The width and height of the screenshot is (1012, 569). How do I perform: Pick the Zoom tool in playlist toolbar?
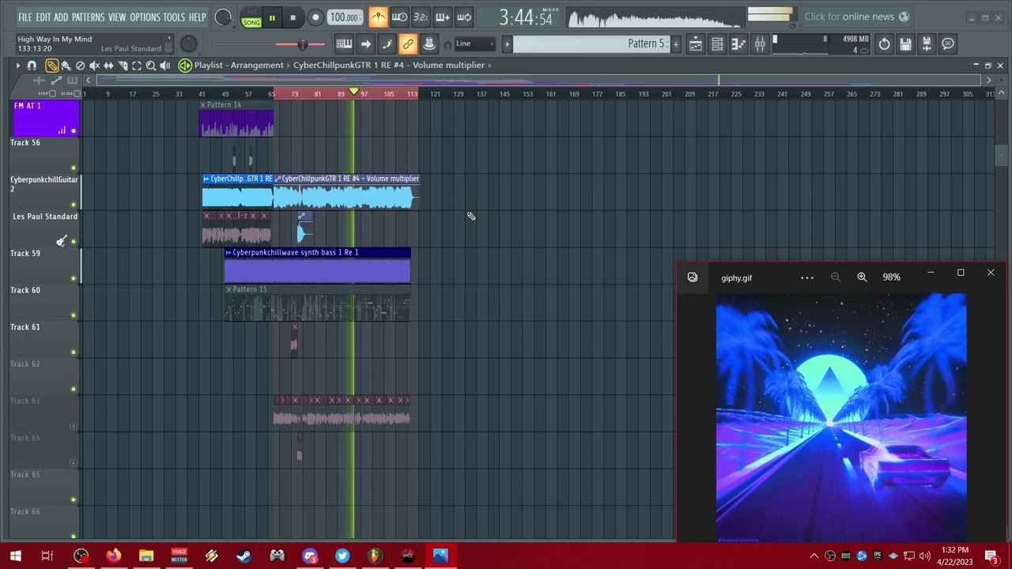tap(151, 66)
